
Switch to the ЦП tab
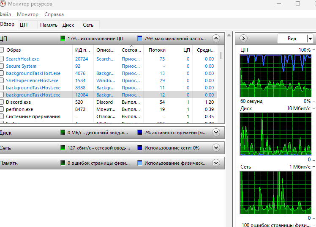[27, 25]
